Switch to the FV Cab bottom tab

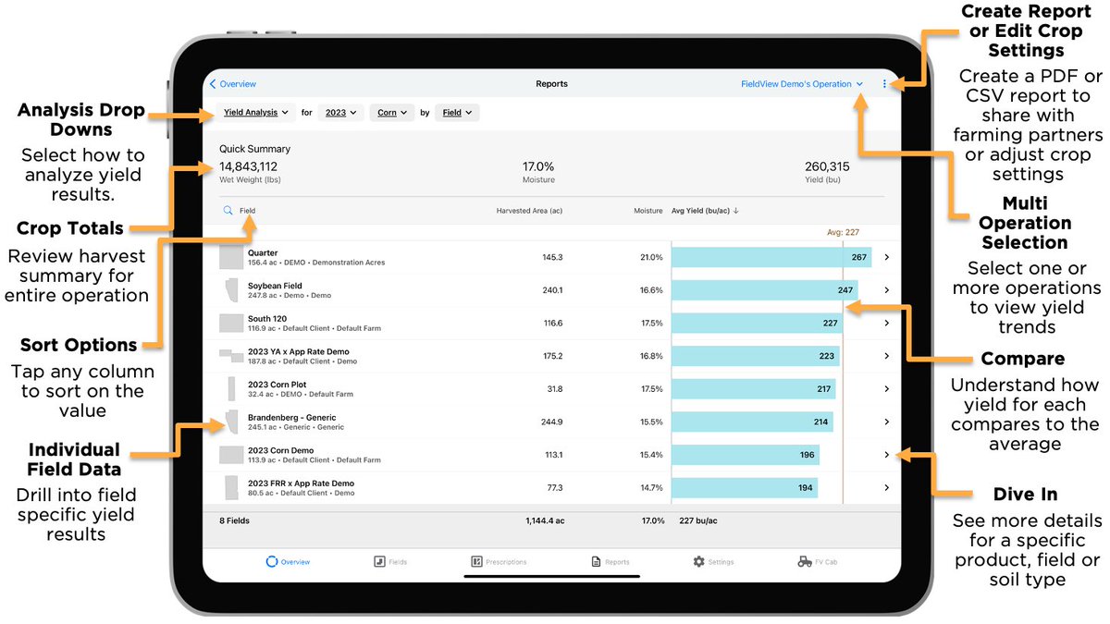tap(818, 562)
